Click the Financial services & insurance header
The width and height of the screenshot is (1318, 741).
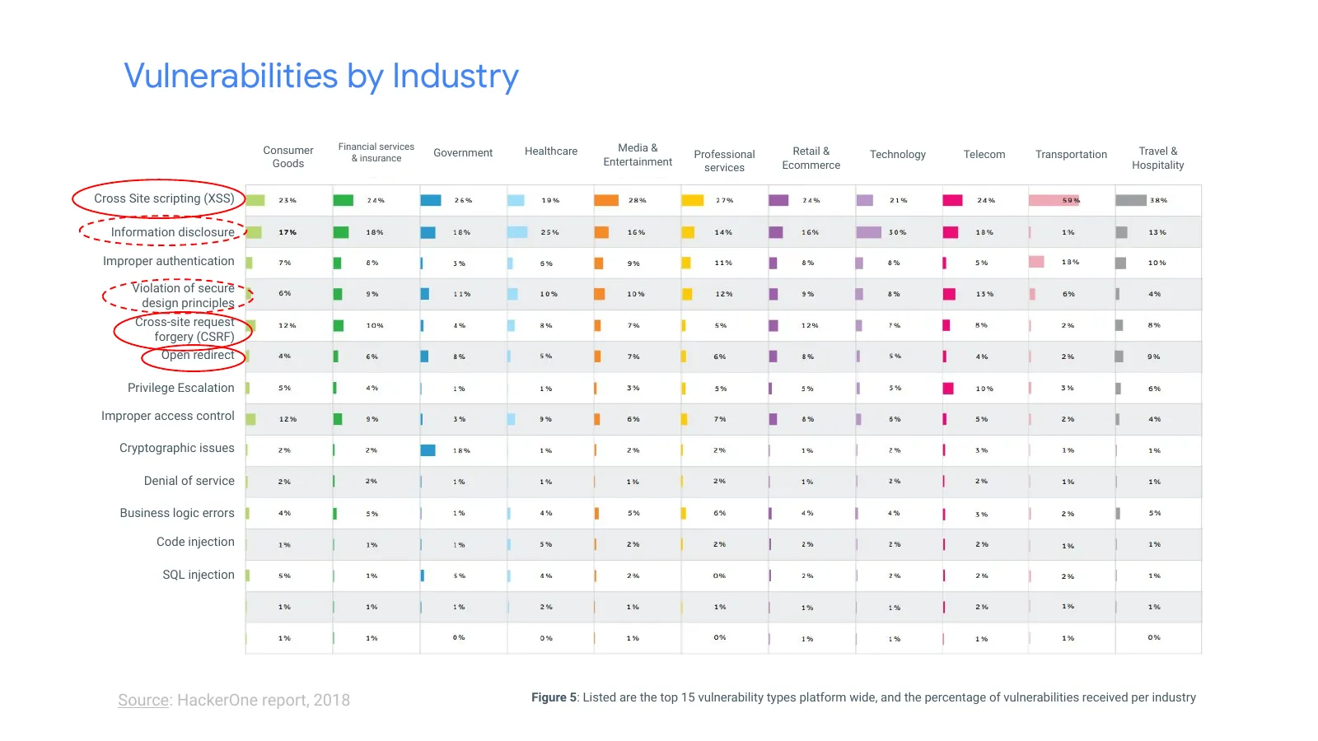click(x=376, y=152)
